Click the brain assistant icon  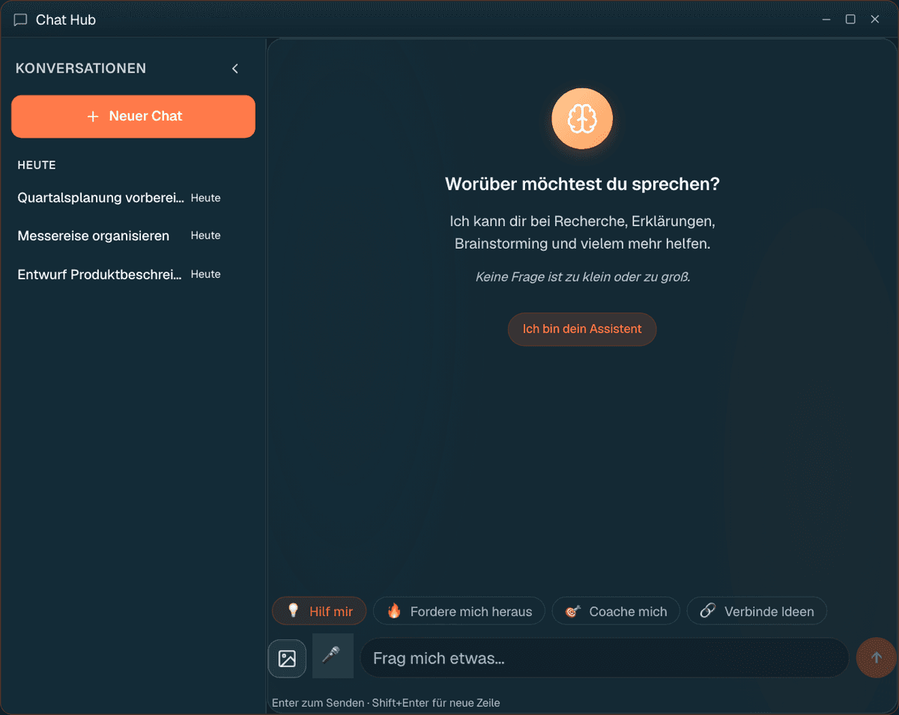[582, 119]
